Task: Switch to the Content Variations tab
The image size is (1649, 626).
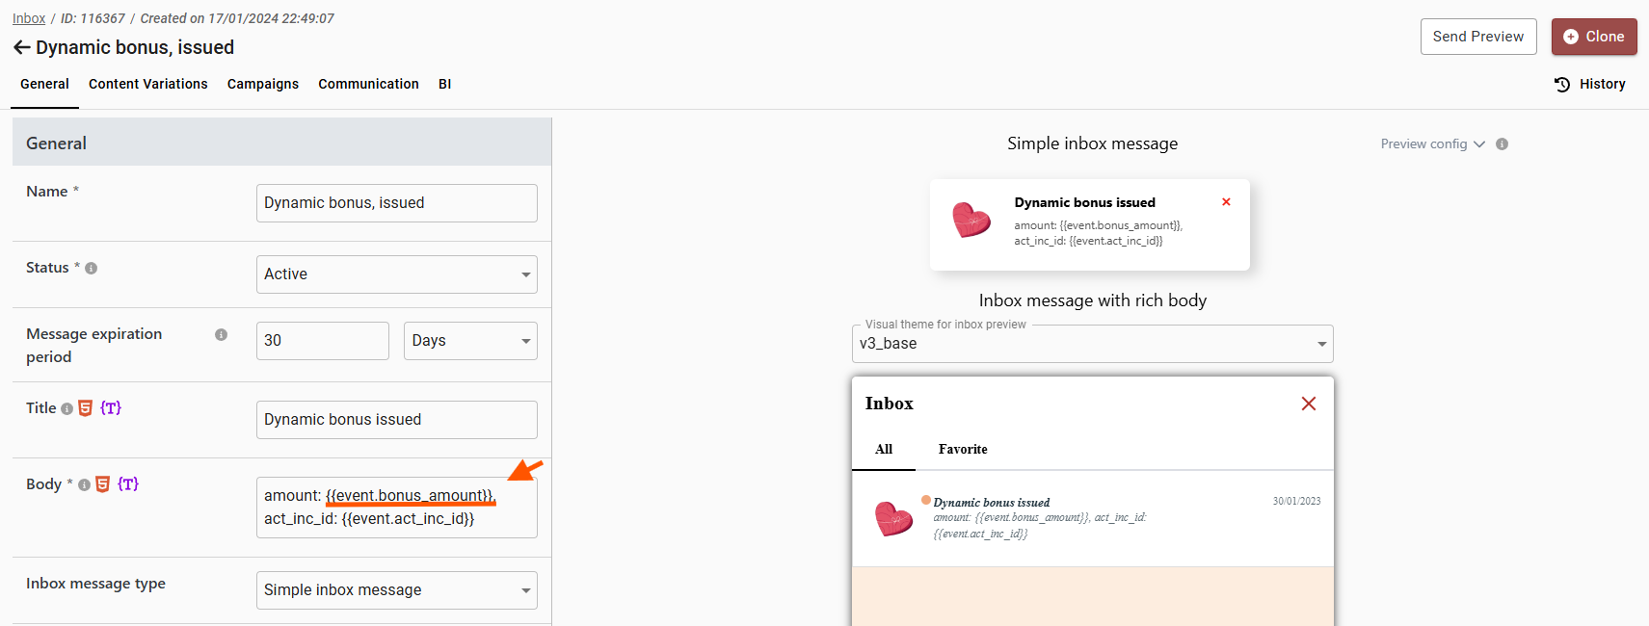Action: [x=147, y=85]
